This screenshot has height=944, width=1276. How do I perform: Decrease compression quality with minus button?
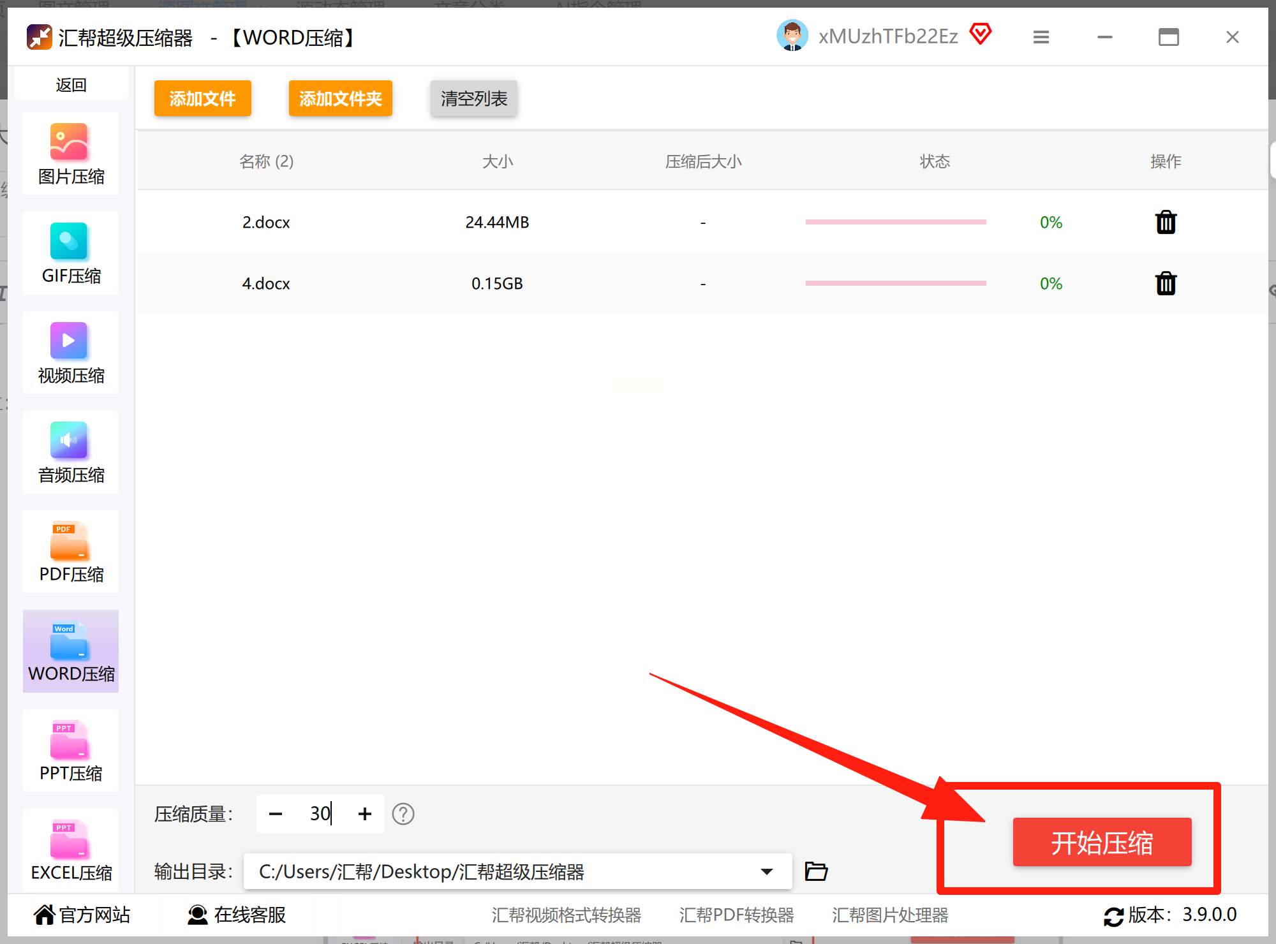(x=276, y=814)
